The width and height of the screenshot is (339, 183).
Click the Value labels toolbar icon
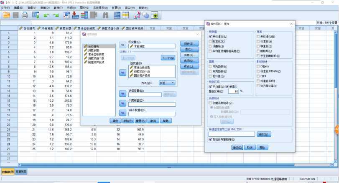tap(137, 15)
